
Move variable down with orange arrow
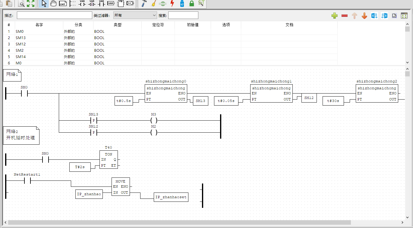coord(364,16)
